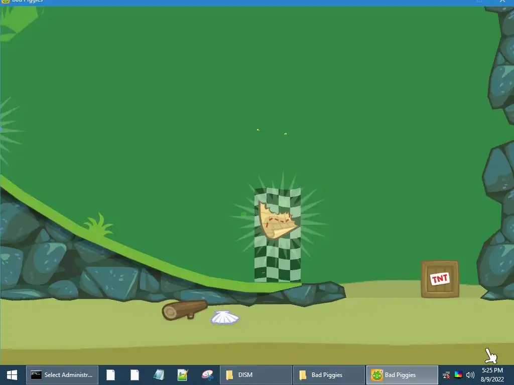Click the wooden log on the sand
This screenshot has width=514, height=385.
point(184,310)
